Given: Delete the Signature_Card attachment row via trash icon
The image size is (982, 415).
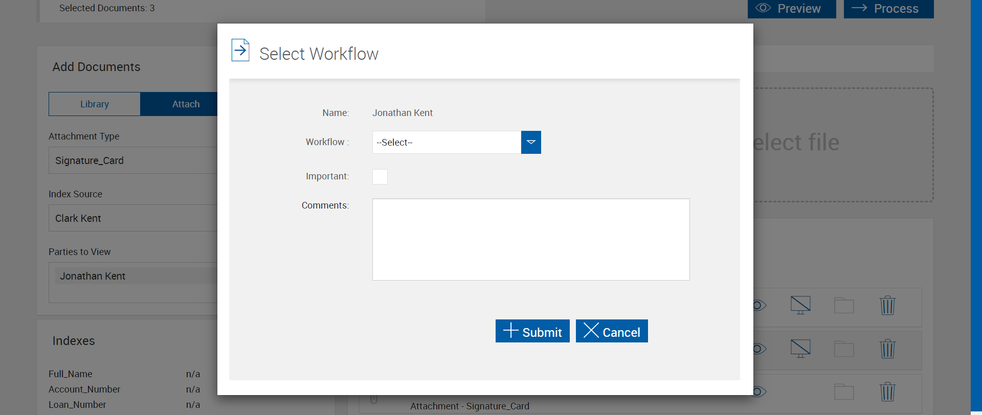Looking at the screenshot, I should 887,392.
